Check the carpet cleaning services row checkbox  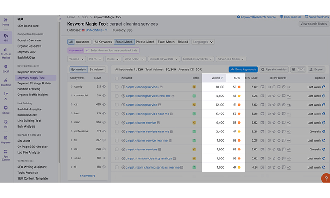(117, 87)
